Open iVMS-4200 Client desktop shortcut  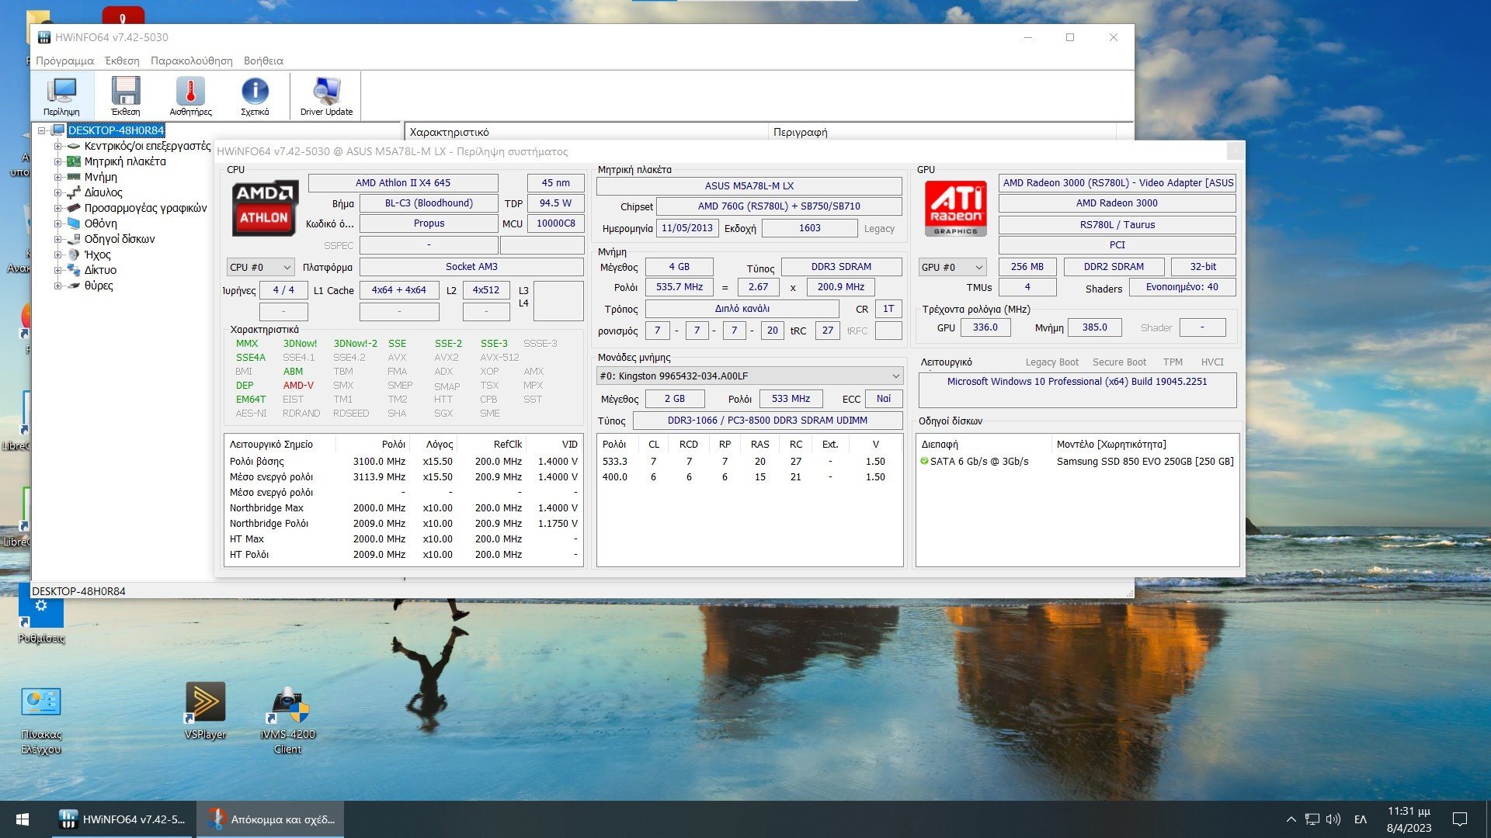pos(287,719)
